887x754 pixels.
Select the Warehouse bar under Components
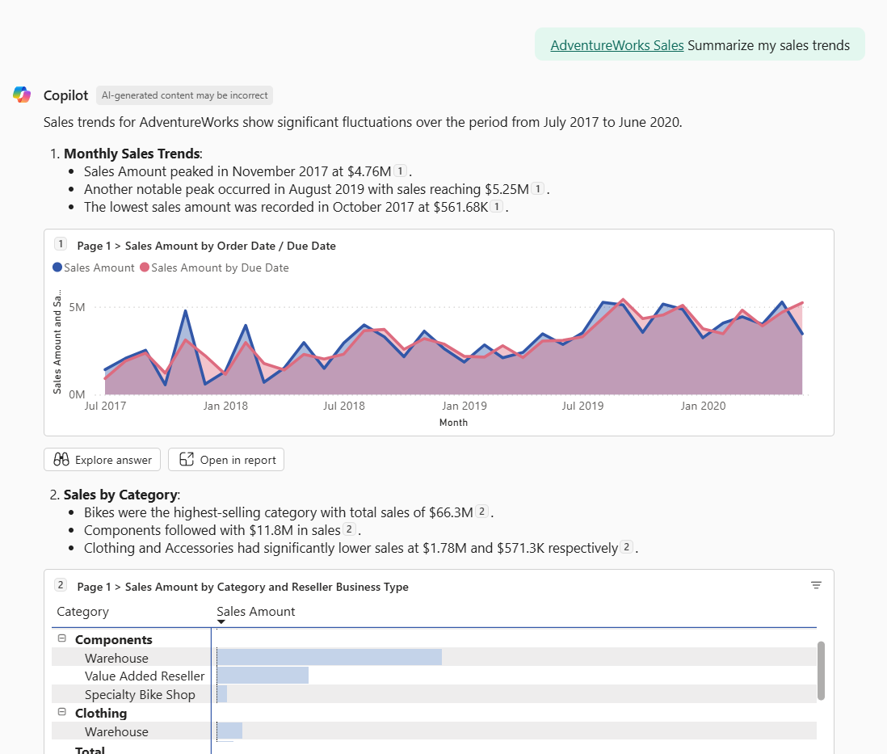coord(330,657)
